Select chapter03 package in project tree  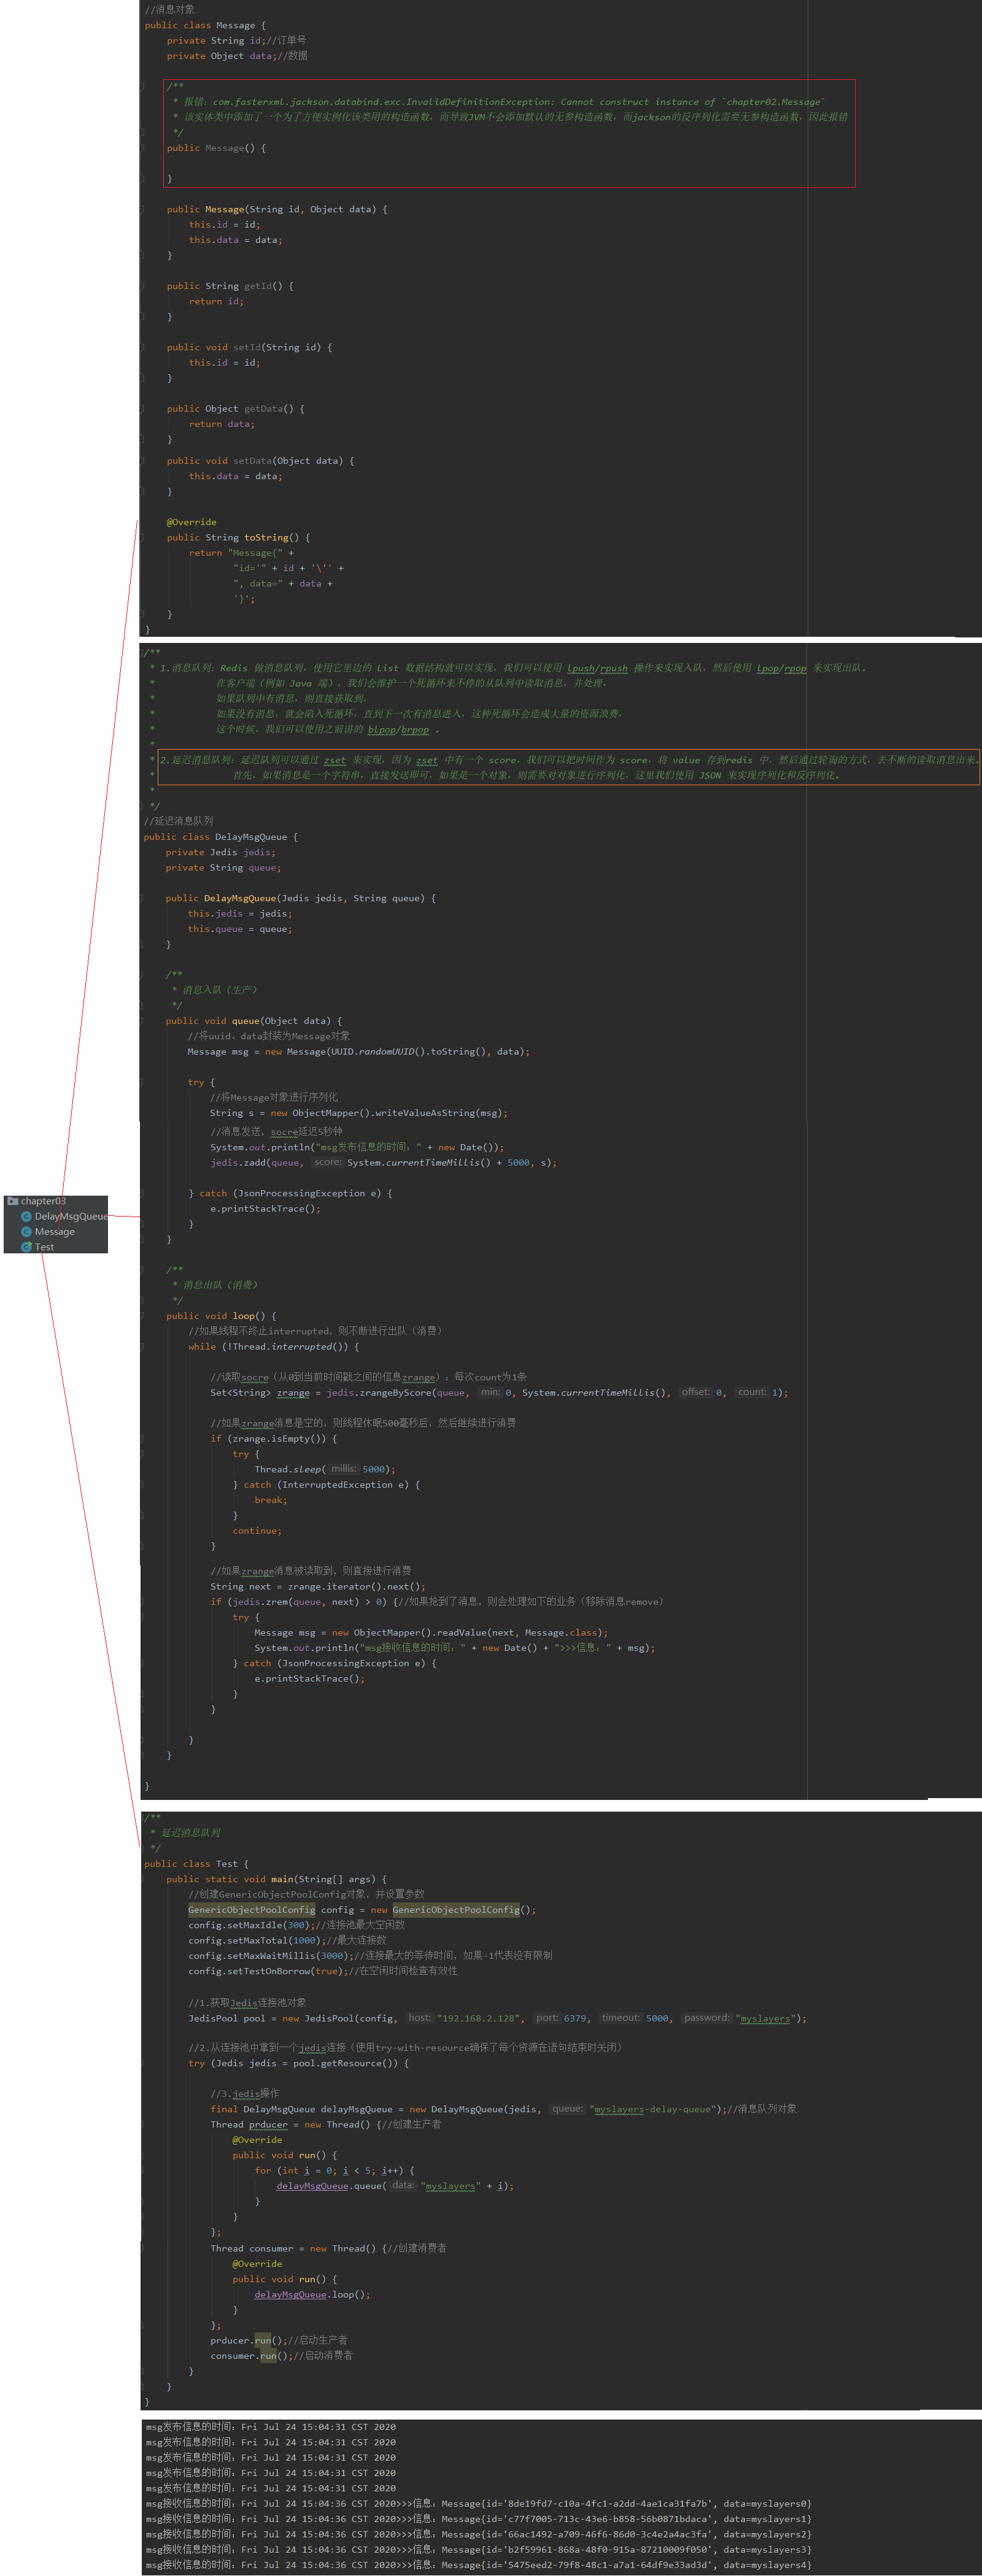tap(43, 1201)
